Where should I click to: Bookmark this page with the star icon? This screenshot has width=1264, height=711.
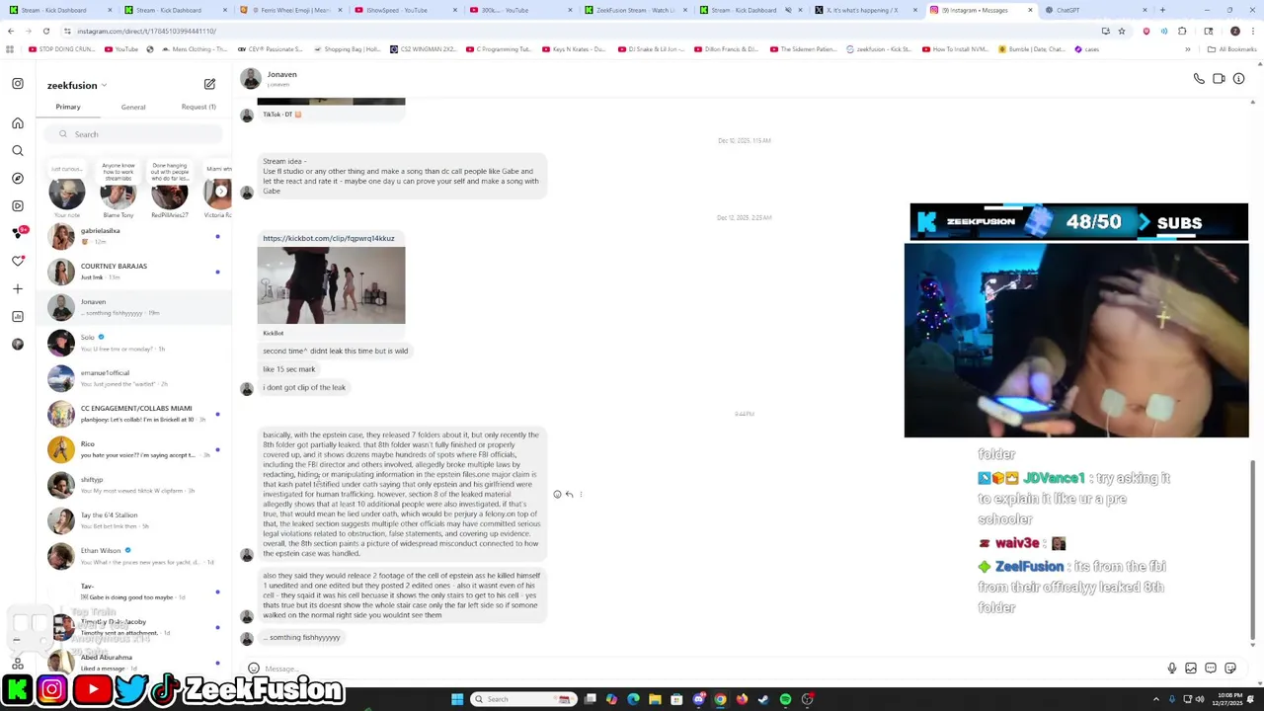click(1122, 31)
